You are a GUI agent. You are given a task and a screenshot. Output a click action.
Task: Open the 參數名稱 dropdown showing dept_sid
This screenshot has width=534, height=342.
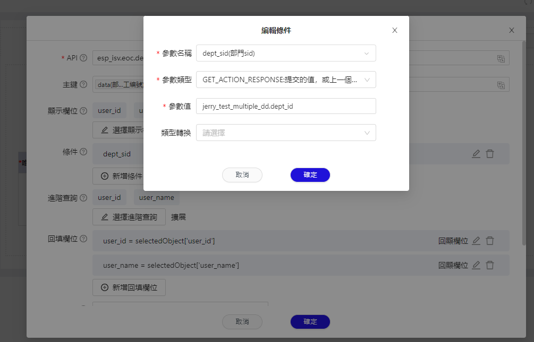point(286,54)
